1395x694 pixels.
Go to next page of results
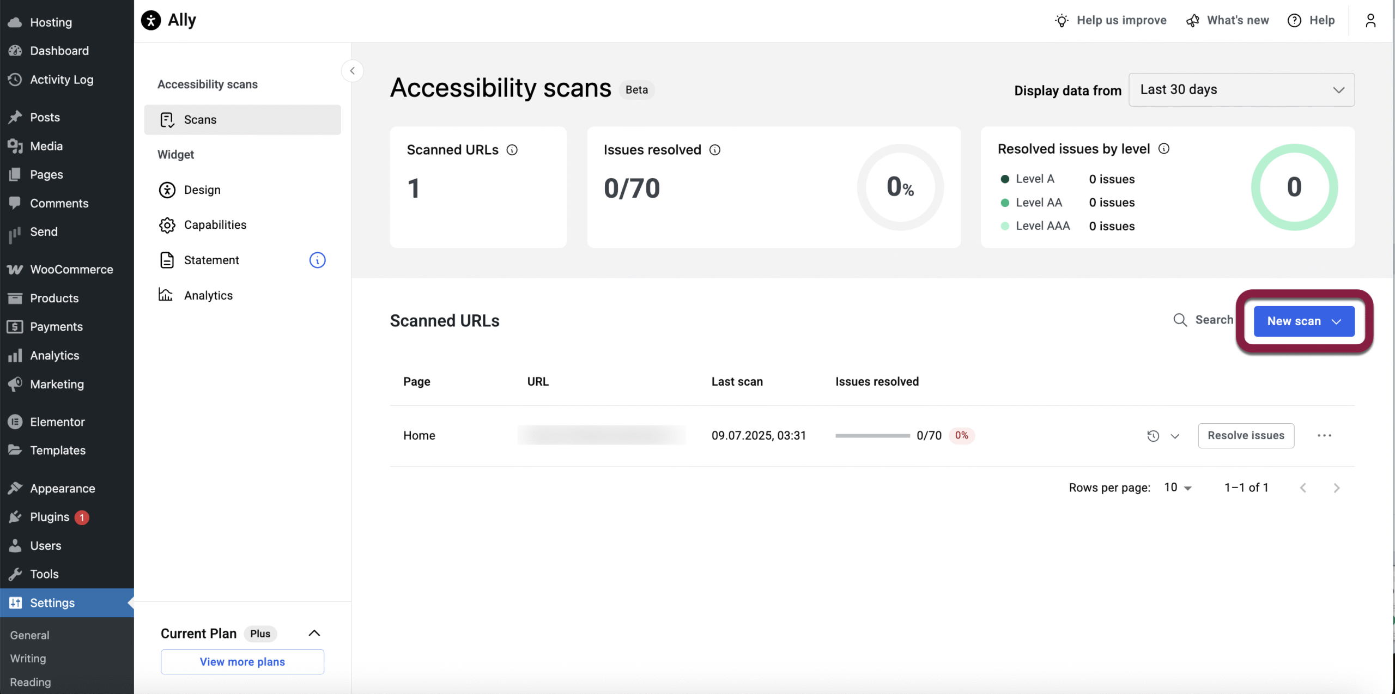[x=1336, y=488]
